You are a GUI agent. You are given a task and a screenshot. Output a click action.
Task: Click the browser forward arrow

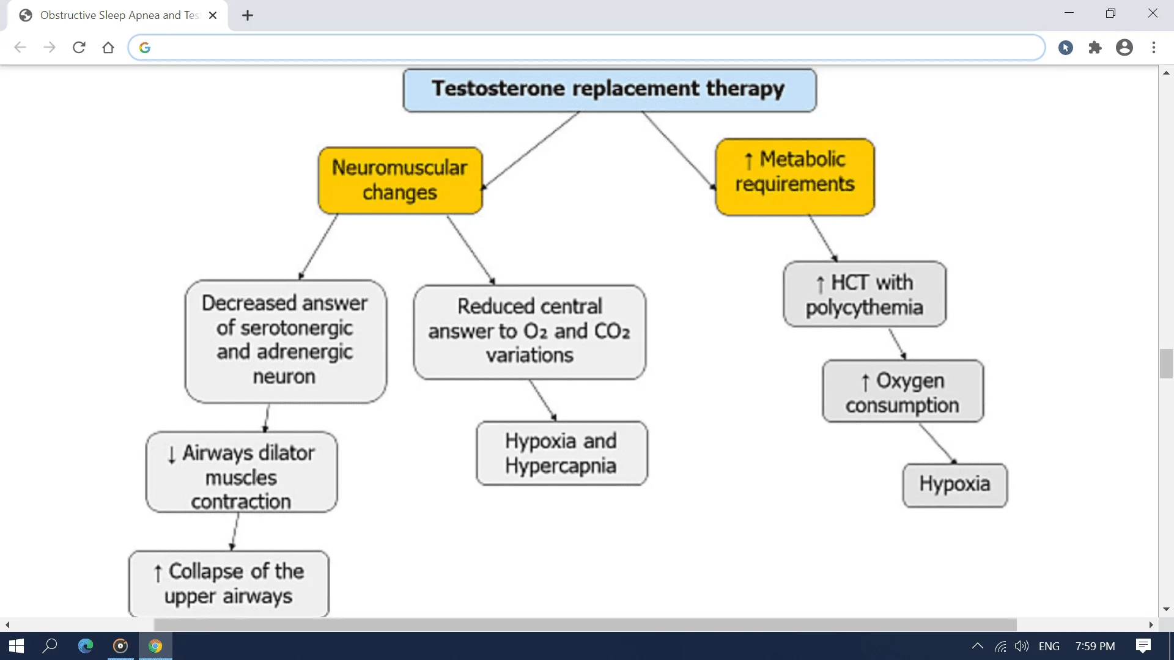[50, 48]
